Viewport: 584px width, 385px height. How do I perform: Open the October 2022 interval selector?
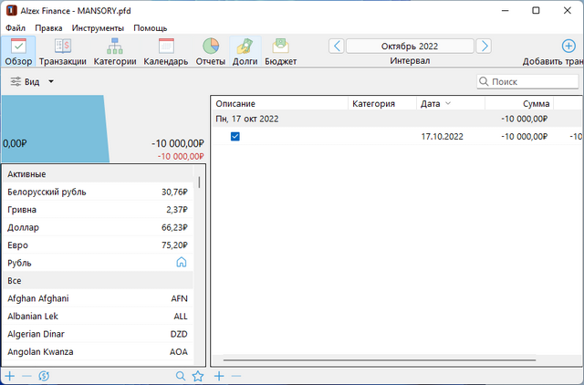pos(410,46)
